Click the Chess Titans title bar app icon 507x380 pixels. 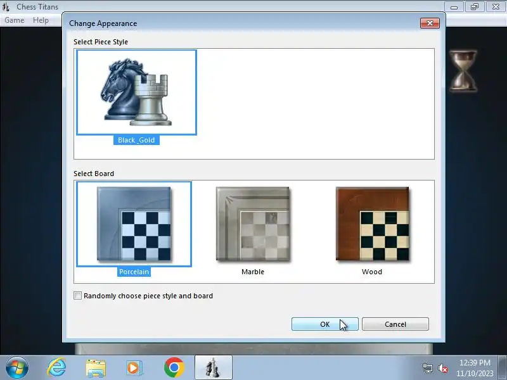click(6, 6)
